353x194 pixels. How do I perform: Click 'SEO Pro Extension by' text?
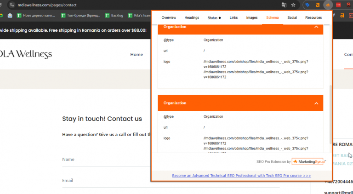coord(273,162)
